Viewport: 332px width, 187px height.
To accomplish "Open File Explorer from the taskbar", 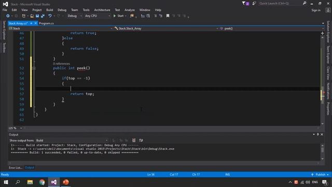I will [x=30, y=182].
